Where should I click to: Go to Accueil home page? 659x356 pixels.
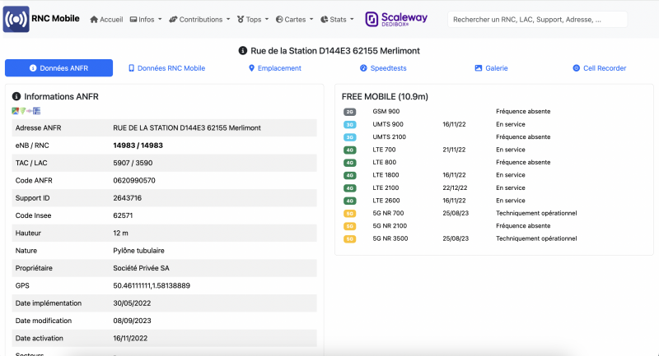106,19
